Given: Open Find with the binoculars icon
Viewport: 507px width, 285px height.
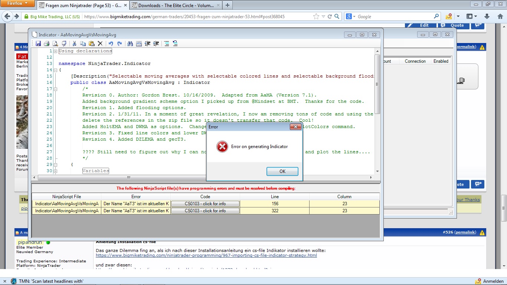Looking at the screenshot, I should click(x=130, y=43).
